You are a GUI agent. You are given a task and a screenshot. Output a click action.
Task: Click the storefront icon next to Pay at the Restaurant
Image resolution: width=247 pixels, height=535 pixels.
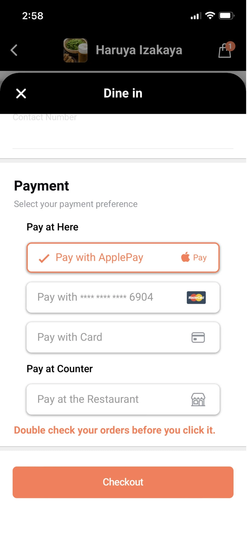(198, 399)
